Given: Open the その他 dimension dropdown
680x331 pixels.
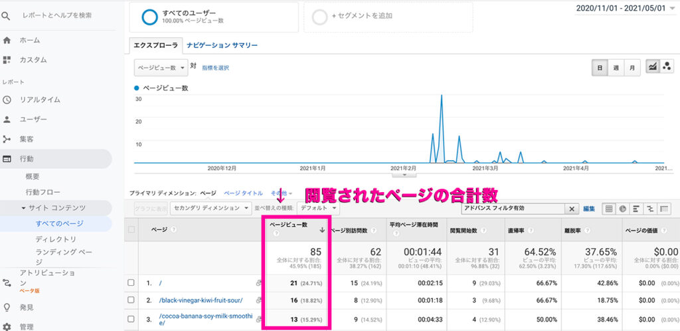Looking at the screenshot, I should [x=282, y=193].
